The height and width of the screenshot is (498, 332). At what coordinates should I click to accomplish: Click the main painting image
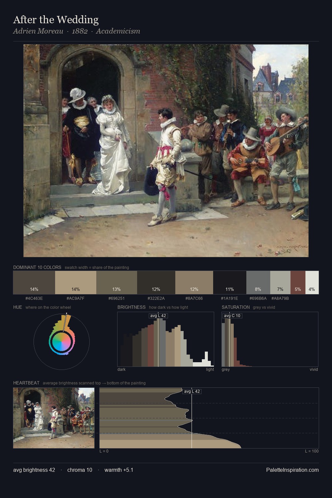pyautogui.click(x=166, y=151)
